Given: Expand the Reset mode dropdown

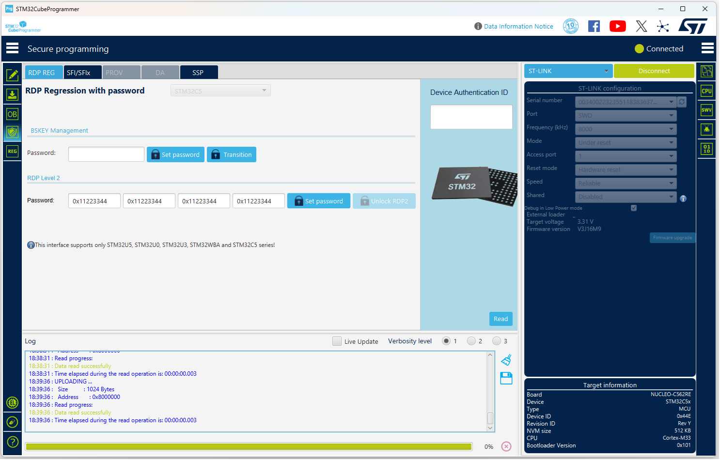Looking at the screenshot, I should click(x=626, y=169).
